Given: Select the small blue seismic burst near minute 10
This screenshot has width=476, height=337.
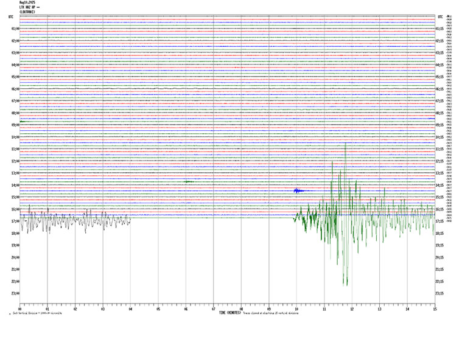Looking at the screenshot, I should (x=298, y=191).
